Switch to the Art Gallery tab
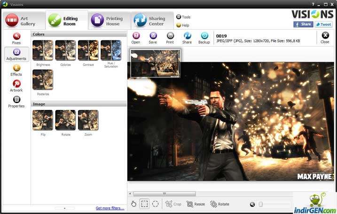 pos(23,21)
